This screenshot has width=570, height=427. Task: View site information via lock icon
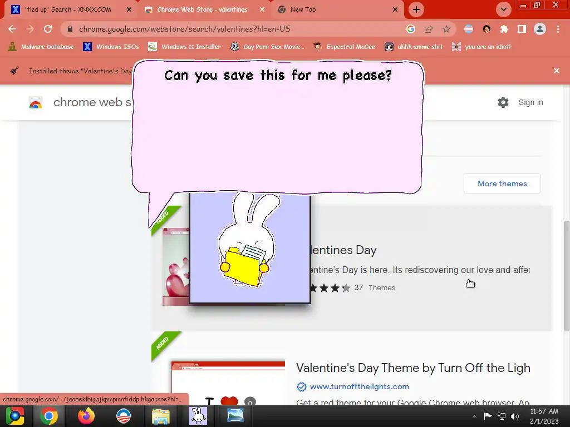[70, 29]
